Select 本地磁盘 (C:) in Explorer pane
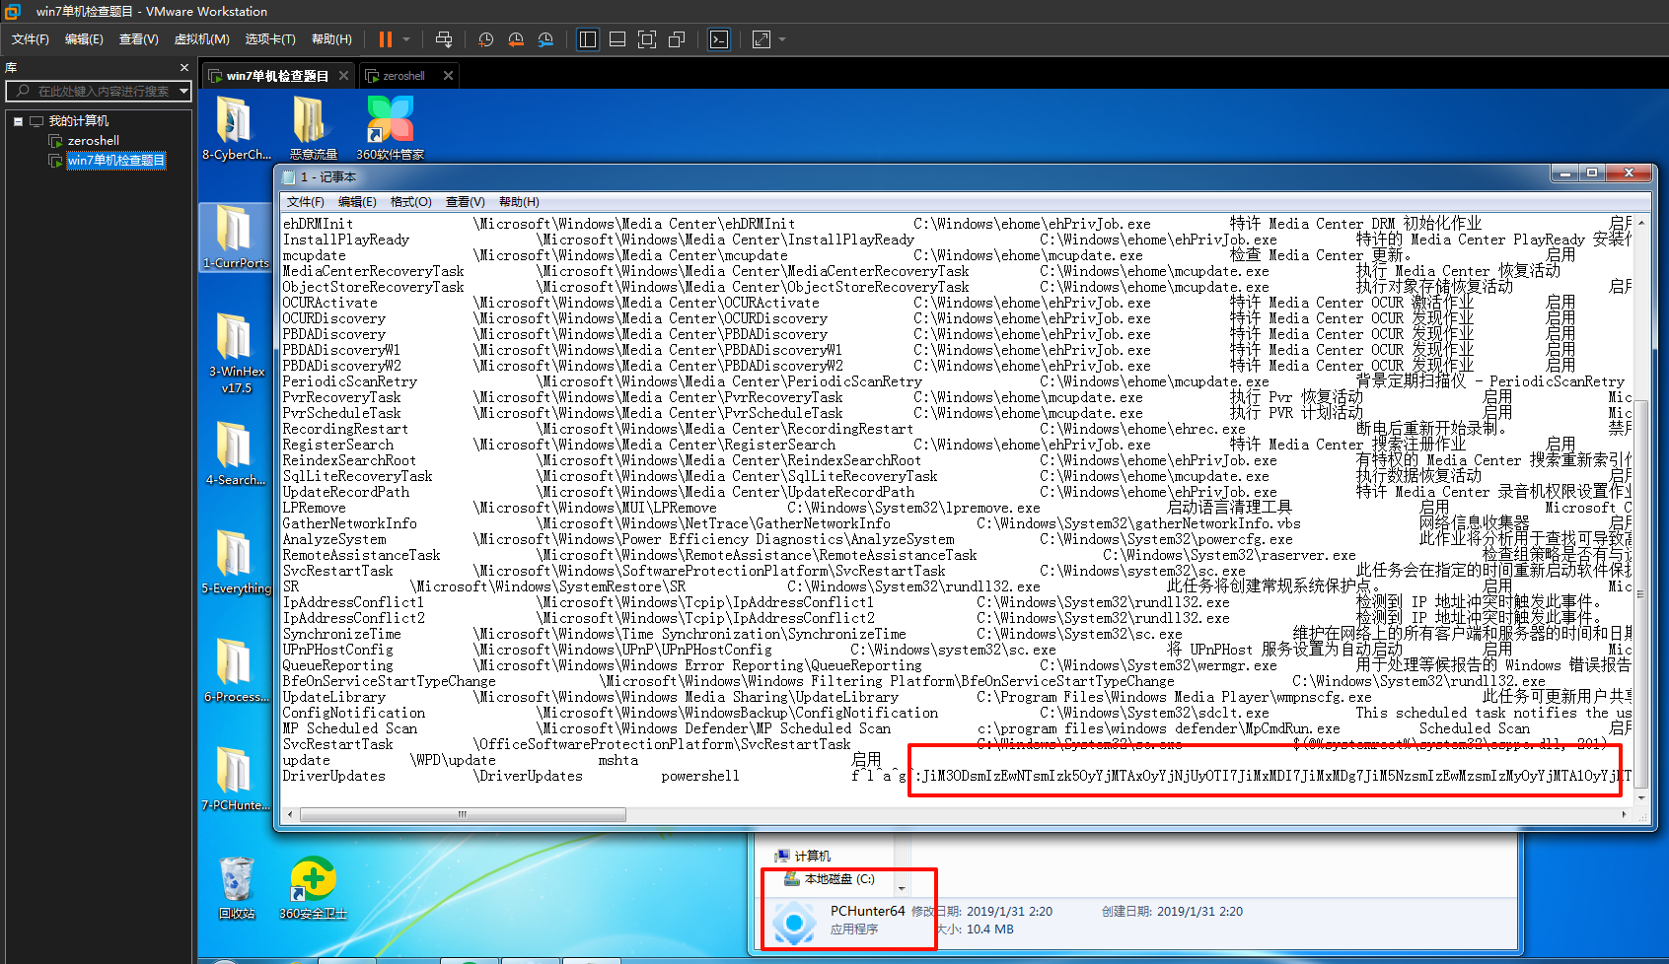This screenshot has width=1669, height=964. click(830, 879)
